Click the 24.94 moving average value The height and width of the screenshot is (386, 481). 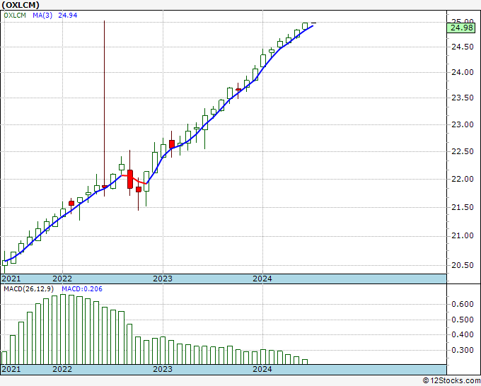pyautogui.click(x=67, y=16)
